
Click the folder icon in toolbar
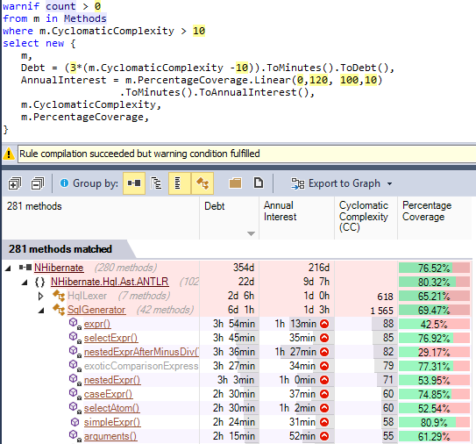(x=235, y=183)
